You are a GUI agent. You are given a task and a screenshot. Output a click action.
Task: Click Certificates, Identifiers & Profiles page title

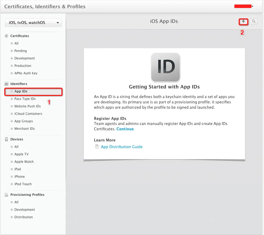[x=45, y=7]
